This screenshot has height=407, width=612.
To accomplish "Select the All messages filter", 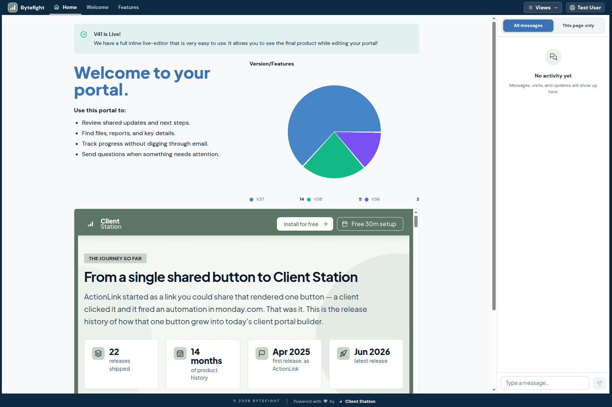I will point(528,25).
